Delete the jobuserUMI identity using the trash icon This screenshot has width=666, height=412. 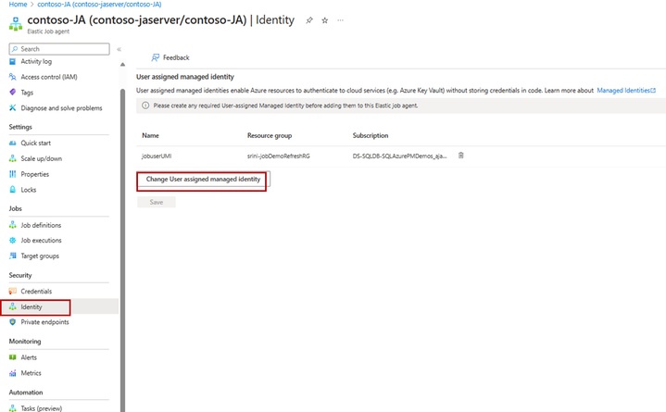click(x=461, y=156)
